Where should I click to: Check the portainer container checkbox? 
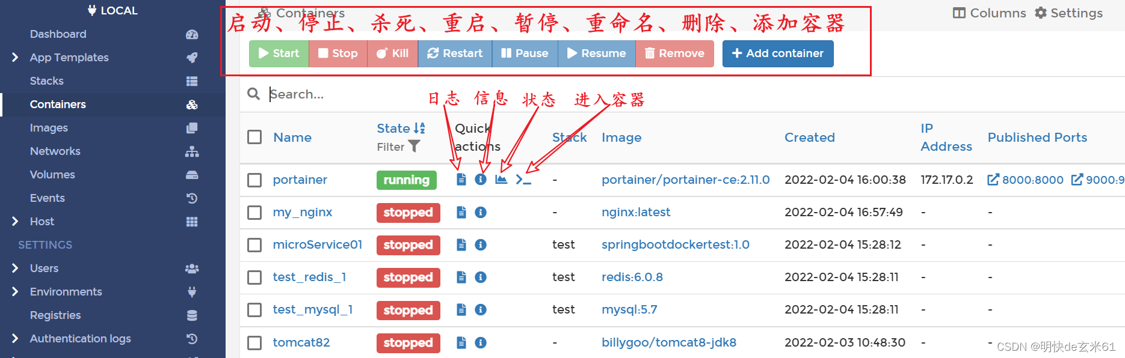point(254,180)
